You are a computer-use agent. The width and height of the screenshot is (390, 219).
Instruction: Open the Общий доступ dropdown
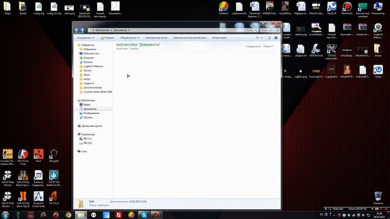[x=130, y=38]
